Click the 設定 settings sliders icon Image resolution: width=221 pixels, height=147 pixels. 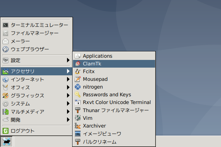(6, 60)
